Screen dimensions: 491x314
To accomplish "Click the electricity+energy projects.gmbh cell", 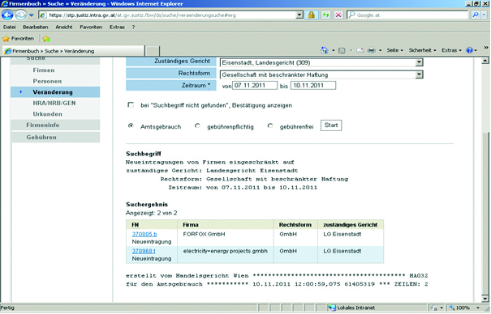I will [226, 254].
